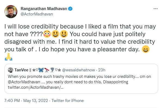Open the three-dot more options menu
The height and width of the screenshot is (108, 162).
pyautogui.click(x=155, y=9)
